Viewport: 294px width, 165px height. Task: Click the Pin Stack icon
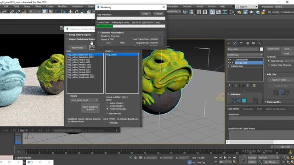click(x=229, y=86)
